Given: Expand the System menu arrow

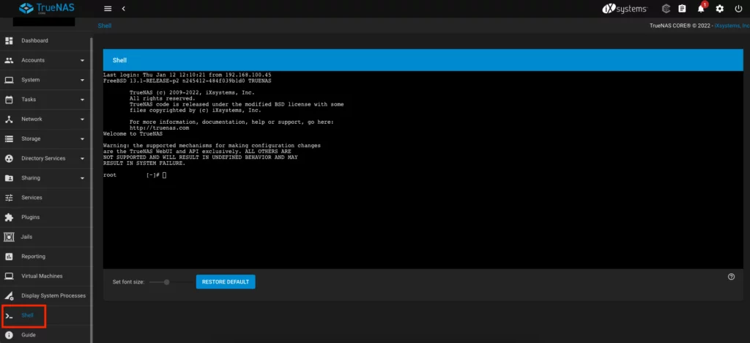Looking at the screenshot, I should (82, 80).
